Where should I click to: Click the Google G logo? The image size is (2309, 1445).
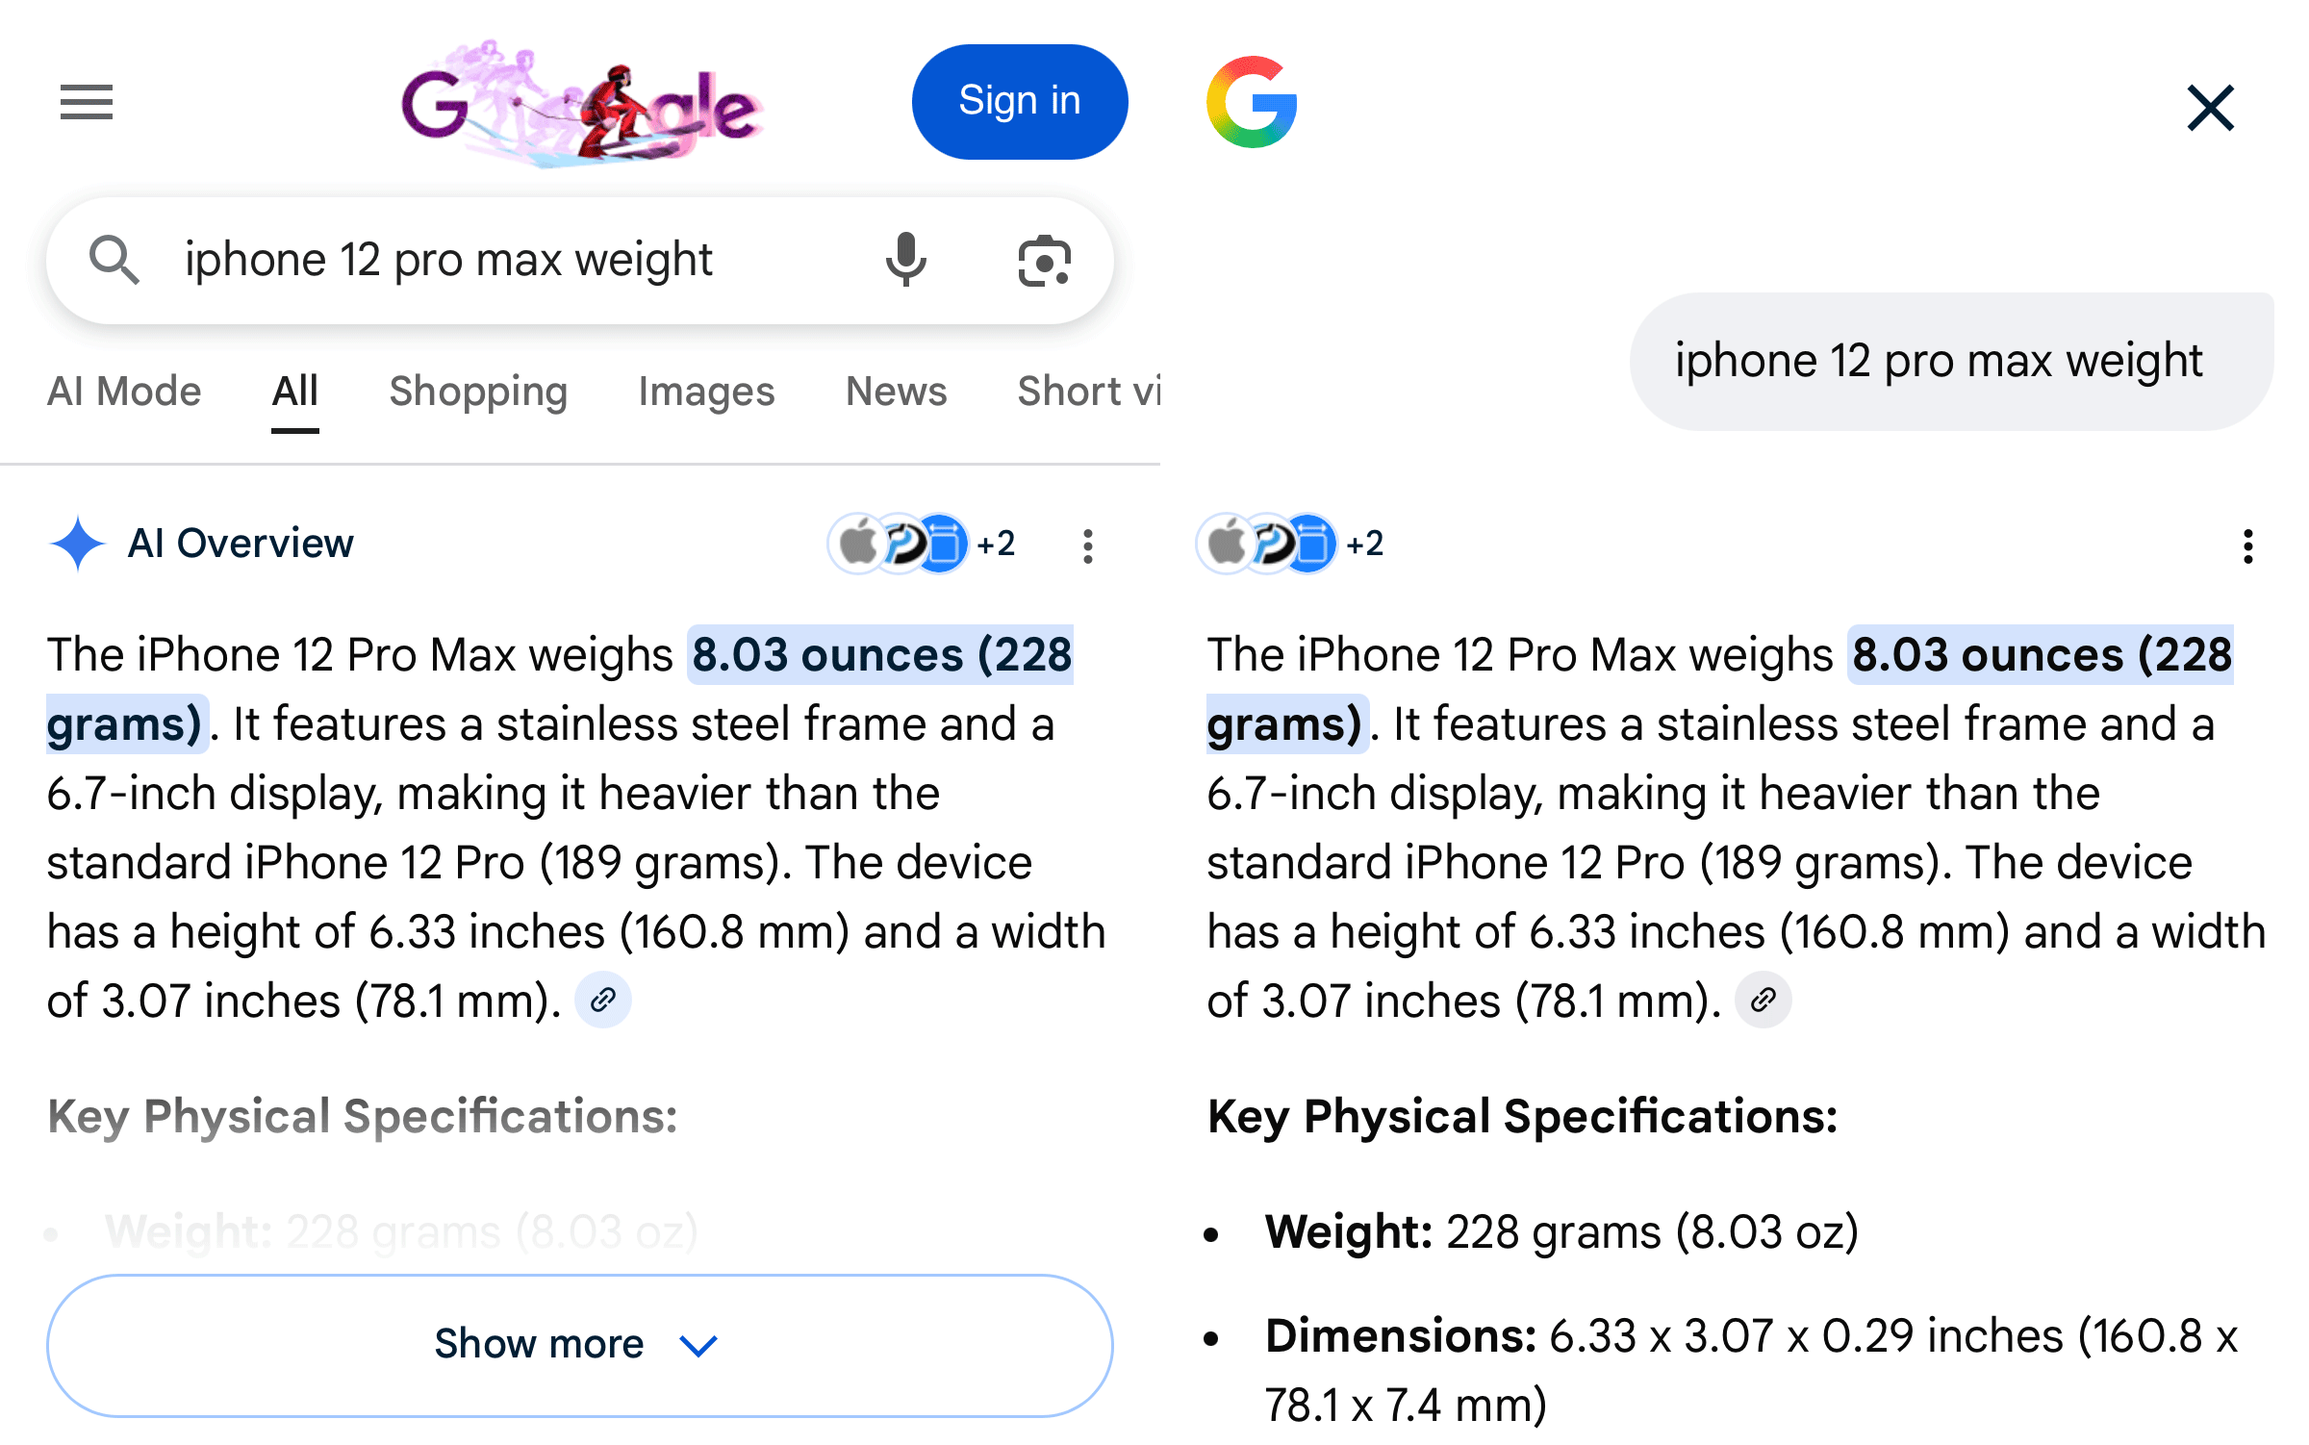[1252, 102]
